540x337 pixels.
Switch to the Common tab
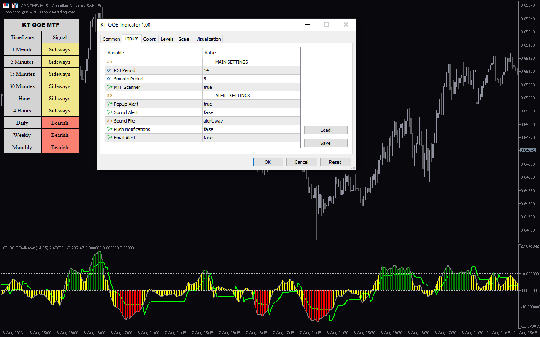[111, 39]
